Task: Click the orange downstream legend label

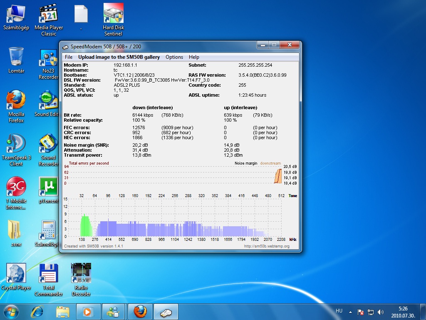Action: (x=270, y=163)
